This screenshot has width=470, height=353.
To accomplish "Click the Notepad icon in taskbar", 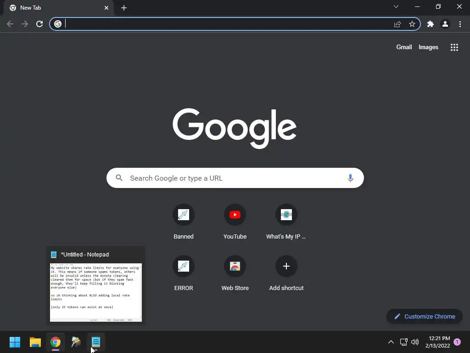I will pos(96,342).
